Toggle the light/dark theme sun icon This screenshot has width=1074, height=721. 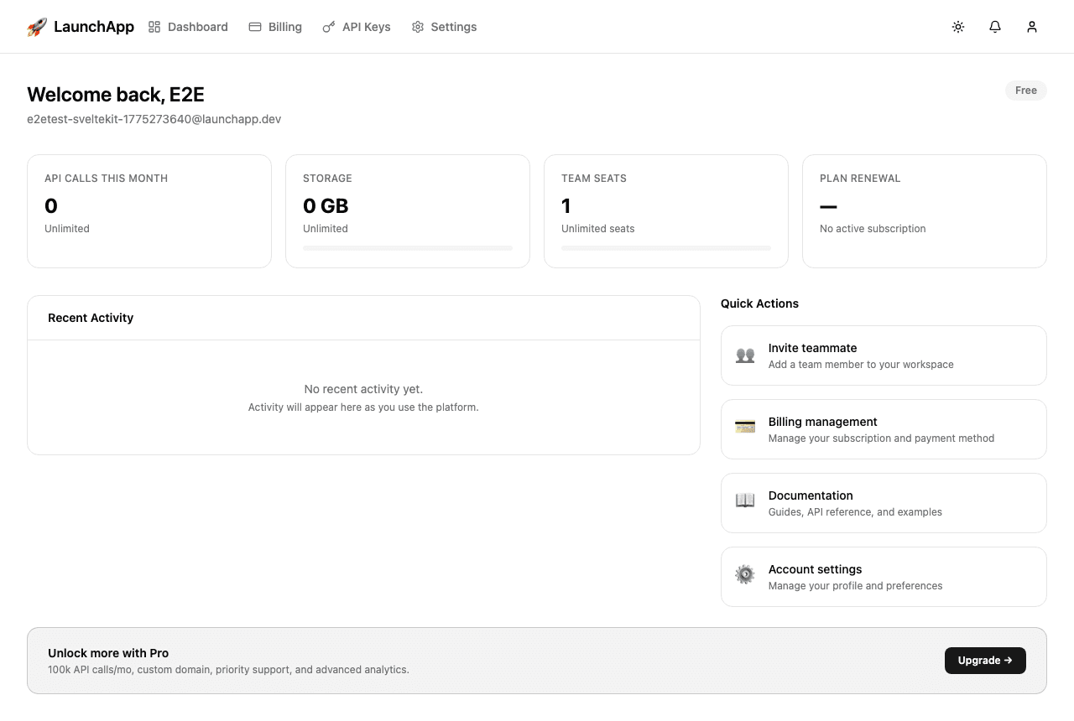pyautogui.click(x=958, y=26)
